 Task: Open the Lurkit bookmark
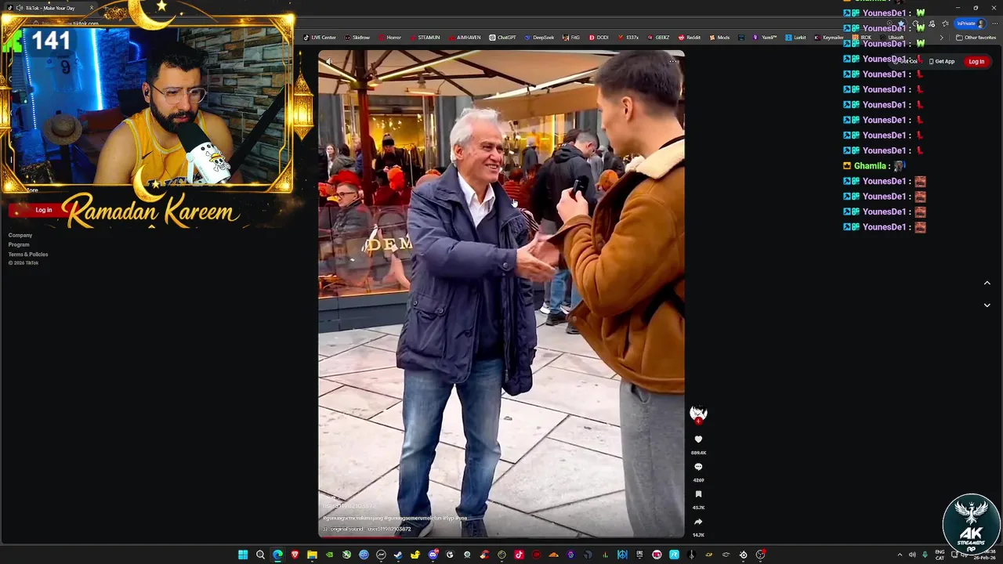795,38
